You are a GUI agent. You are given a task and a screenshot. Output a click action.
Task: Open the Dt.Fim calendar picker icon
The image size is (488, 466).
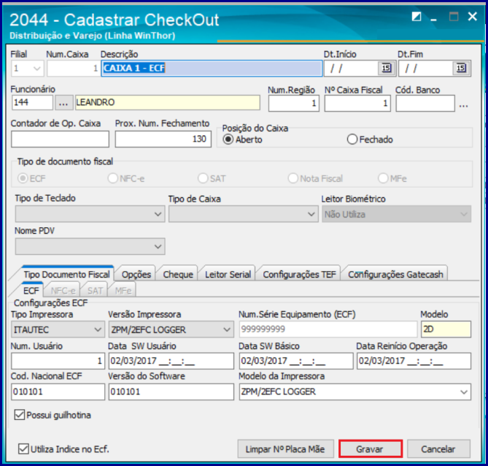(x=460, y=68)
